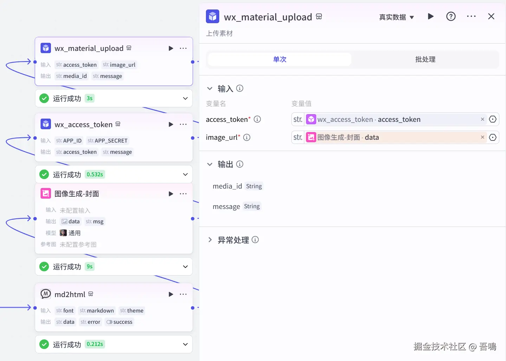Run the md2html node
Image resolution: width=506 pixels, height=361 pixels.
pyautogui.click(x=171, y=294)
